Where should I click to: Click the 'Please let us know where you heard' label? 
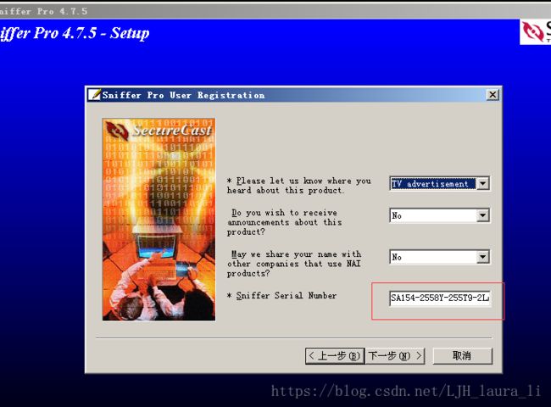[x=298, y=186]
